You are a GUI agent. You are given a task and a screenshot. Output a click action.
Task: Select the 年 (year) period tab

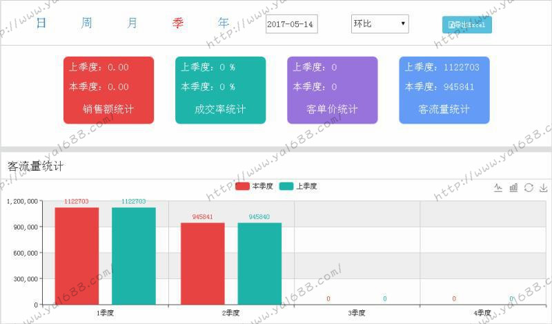[224, 23]
